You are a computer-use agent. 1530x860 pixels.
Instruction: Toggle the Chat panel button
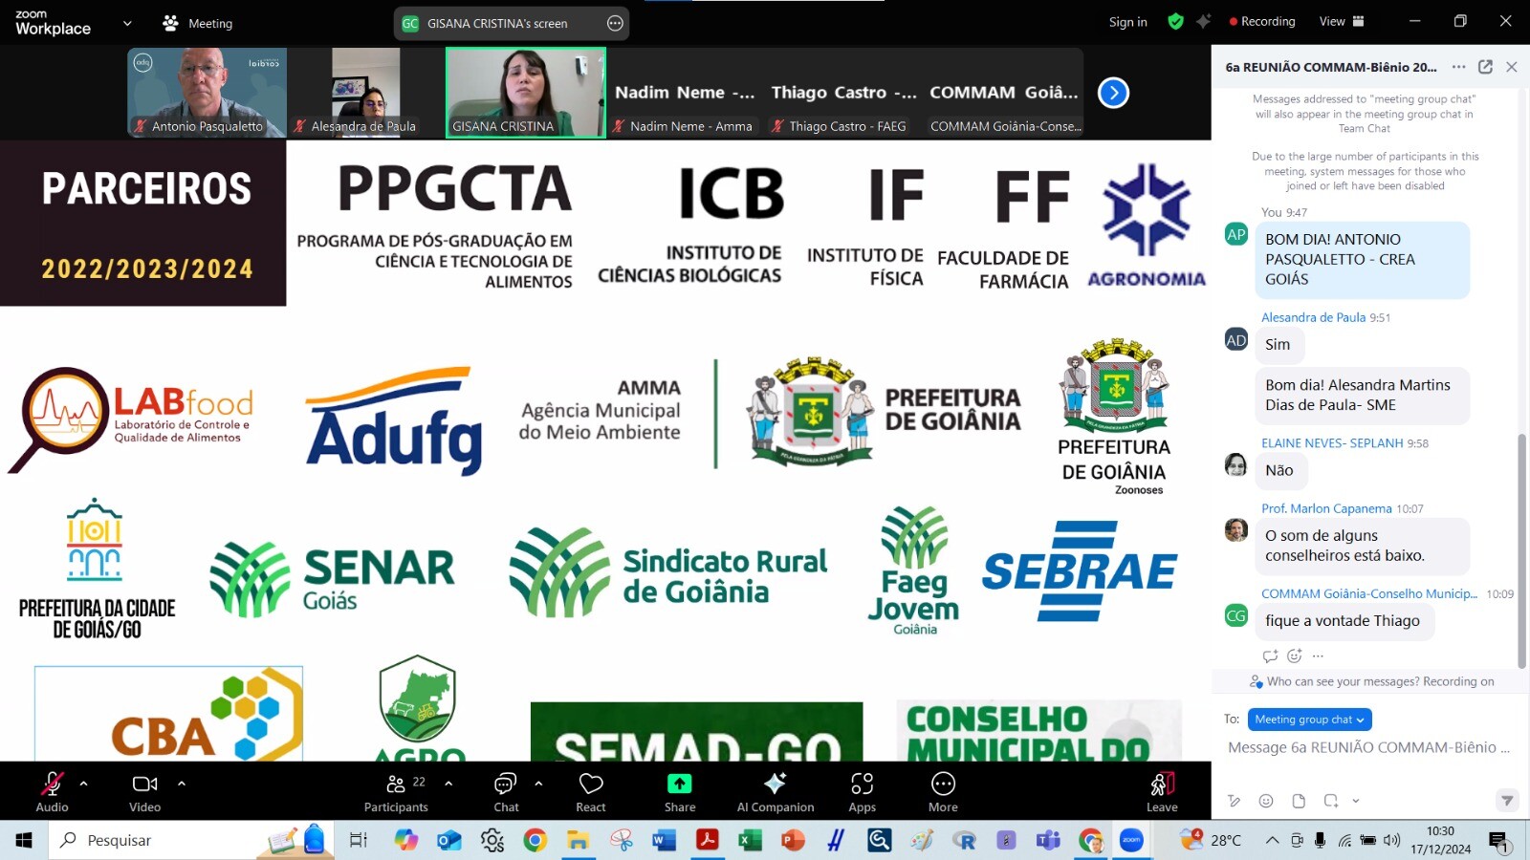point(506,792)
